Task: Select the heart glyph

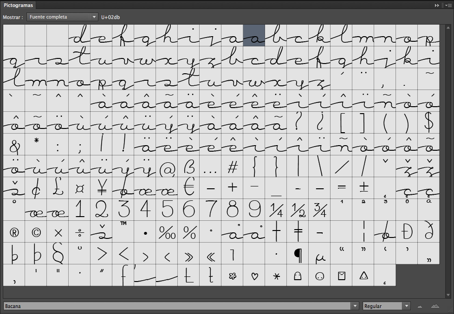Action: [x=254, y=276]
